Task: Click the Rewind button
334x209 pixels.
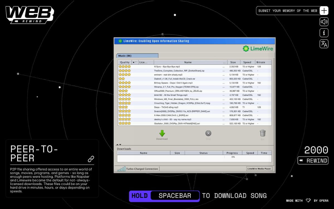Action: point(313,161)
